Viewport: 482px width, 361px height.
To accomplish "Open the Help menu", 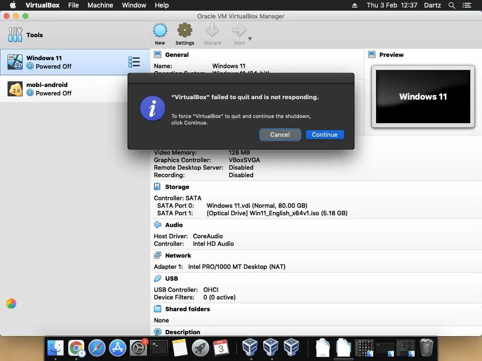I will point(162,5).
